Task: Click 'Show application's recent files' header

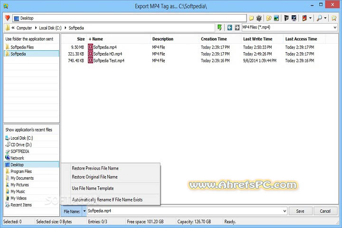Action: point(29,130)
